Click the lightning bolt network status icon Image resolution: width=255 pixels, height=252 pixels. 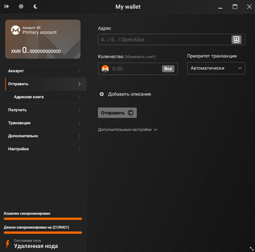7,244
